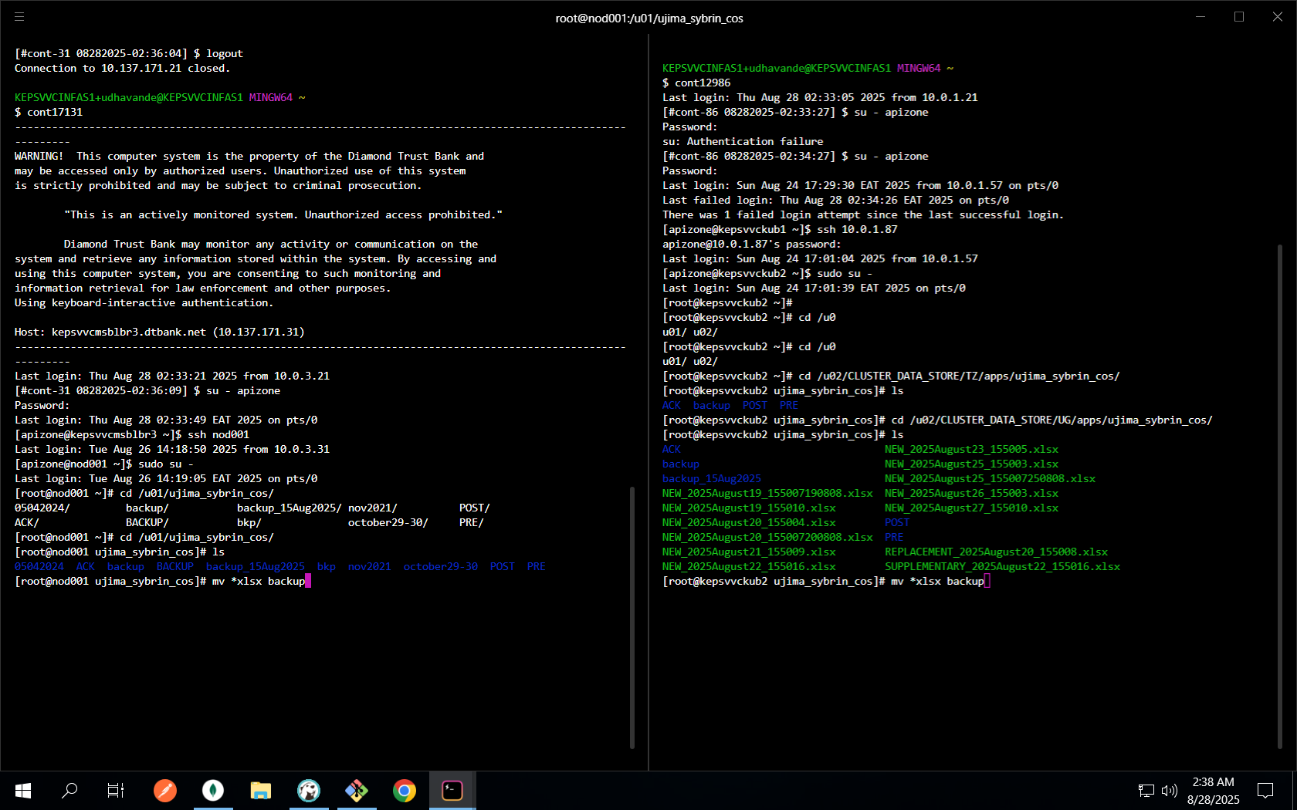
Task: Launch MongoDB Compass from the taskbar
Action: pos(213,790)
